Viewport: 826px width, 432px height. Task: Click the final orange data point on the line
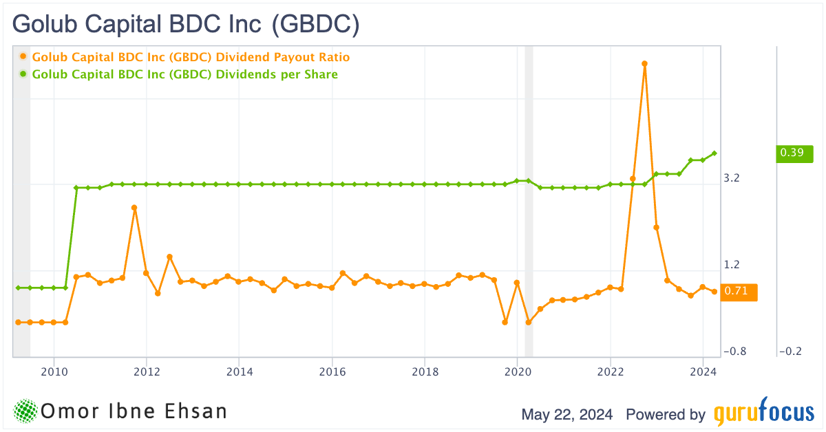tap(714, 292)
